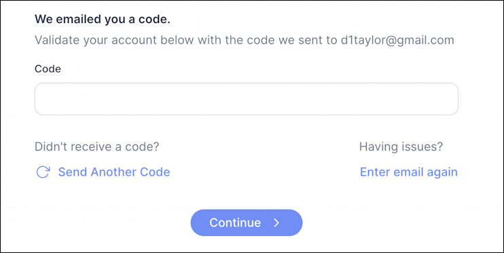Click the "Didn't receive a code?" text

click(x=96, y=147)
